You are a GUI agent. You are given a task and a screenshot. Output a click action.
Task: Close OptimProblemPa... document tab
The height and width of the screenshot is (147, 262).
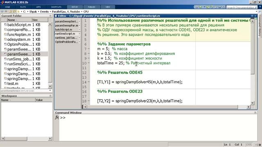click(79, 42)
